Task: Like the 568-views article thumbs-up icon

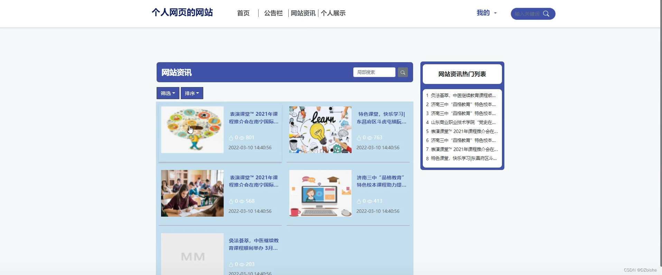Action: pos(231,201)
